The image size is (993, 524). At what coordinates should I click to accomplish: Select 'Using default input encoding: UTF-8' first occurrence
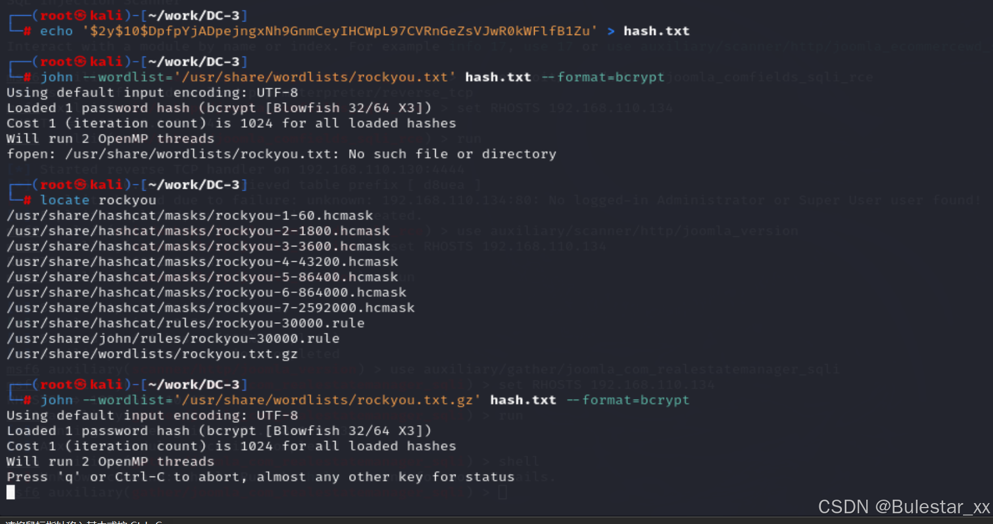tap(152, 92)
